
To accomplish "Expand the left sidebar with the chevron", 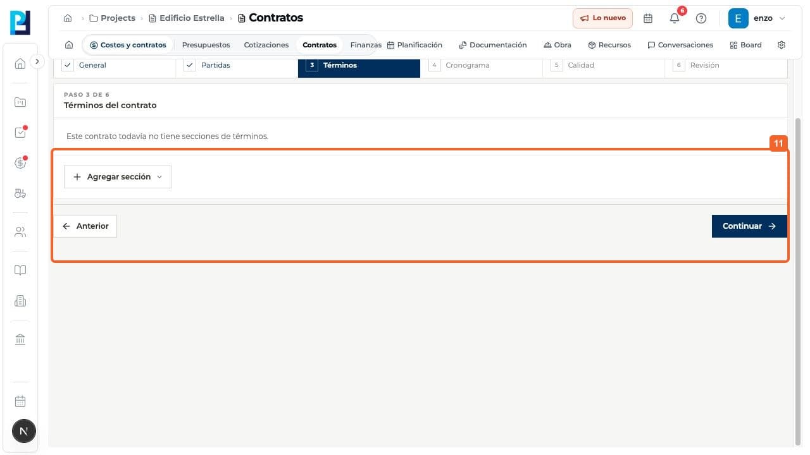I will [37, 61].
